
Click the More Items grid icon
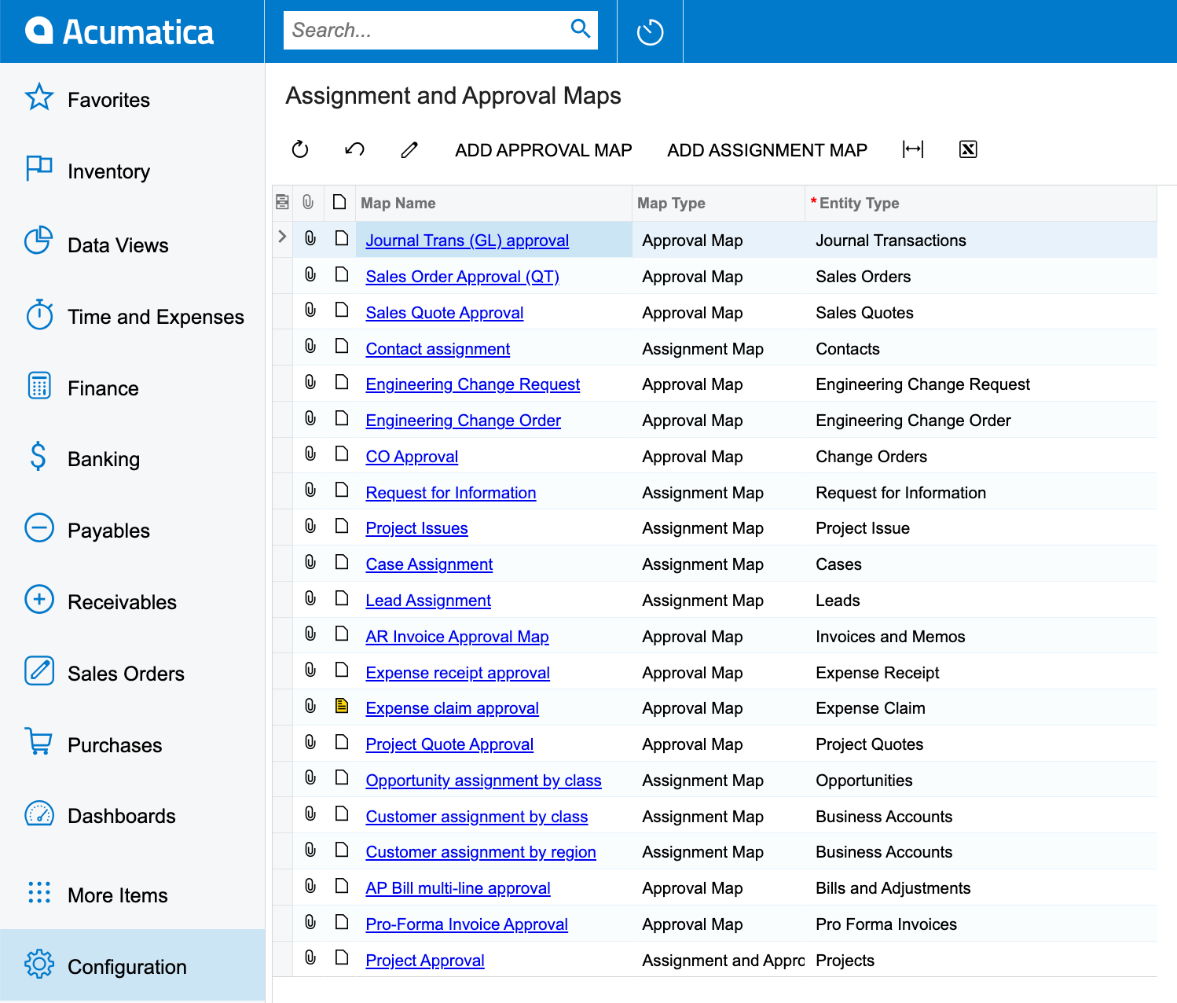click(39, 892)
